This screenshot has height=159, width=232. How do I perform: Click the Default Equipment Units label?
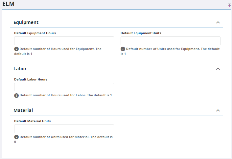point(141,33)
